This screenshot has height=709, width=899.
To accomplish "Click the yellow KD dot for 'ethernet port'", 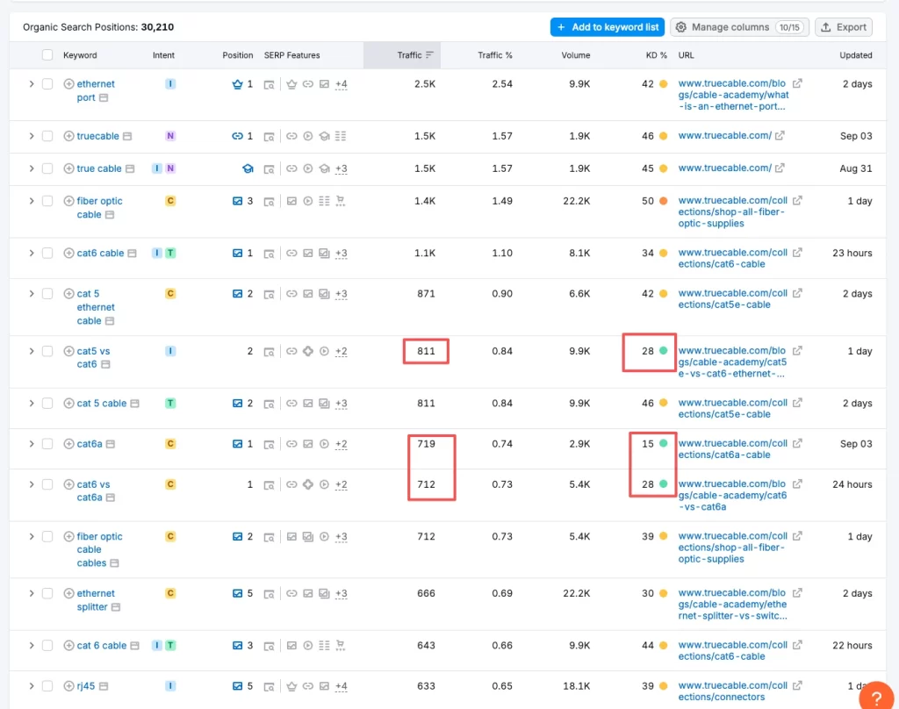I will [x=664, y=83].
